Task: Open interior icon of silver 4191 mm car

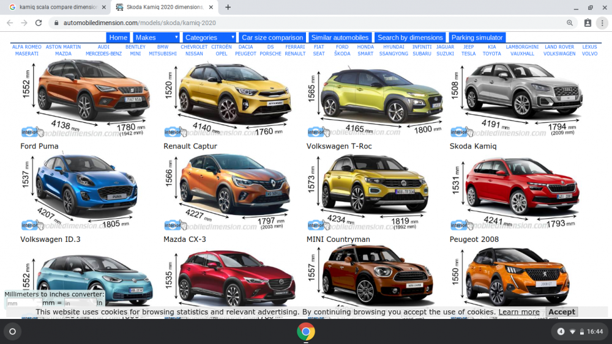Action: click(461, 132)
